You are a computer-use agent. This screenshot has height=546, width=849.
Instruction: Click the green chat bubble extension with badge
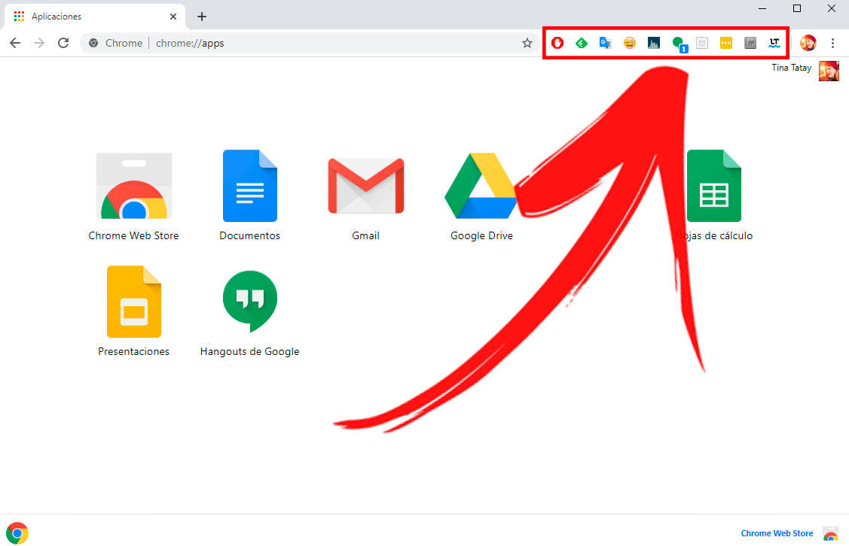tap(679, 44)
